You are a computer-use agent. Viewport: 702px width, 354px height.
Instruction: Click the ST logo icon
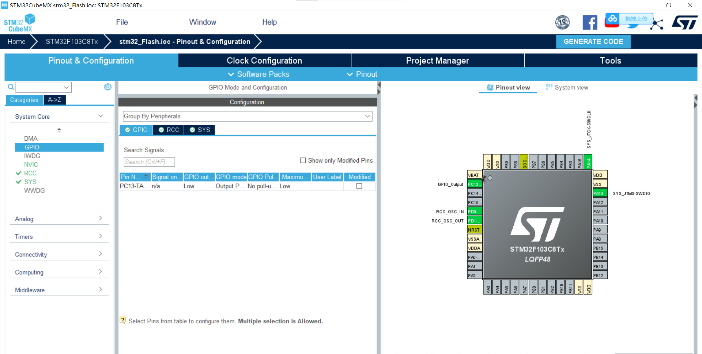click(x=684, y=22)
